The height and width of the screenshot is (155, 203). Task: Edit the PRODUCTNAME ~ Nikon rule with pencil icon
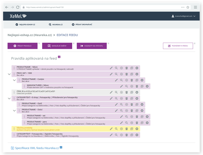pos(111,68)
